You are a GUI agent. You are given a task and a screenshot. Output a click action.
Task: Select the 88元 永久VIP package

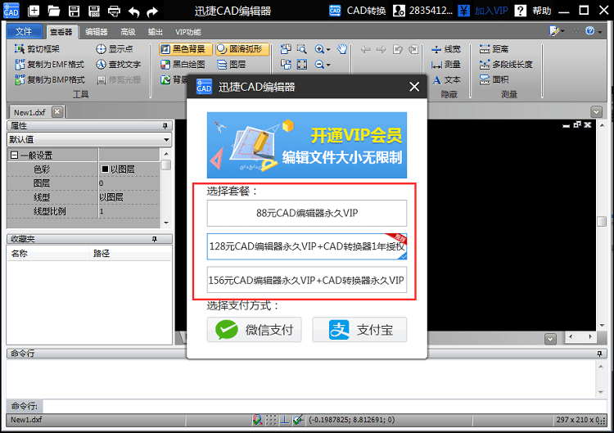307,213
